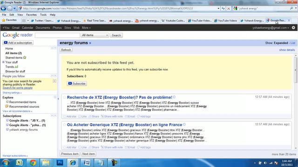Click the Starred items star icon

25,58
